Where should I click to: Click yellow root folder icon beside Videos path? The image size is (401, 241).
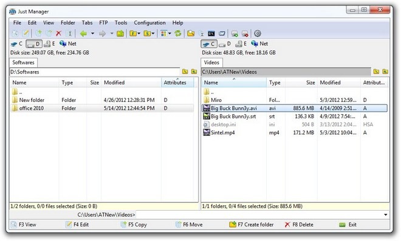click(x=376, y=72)
